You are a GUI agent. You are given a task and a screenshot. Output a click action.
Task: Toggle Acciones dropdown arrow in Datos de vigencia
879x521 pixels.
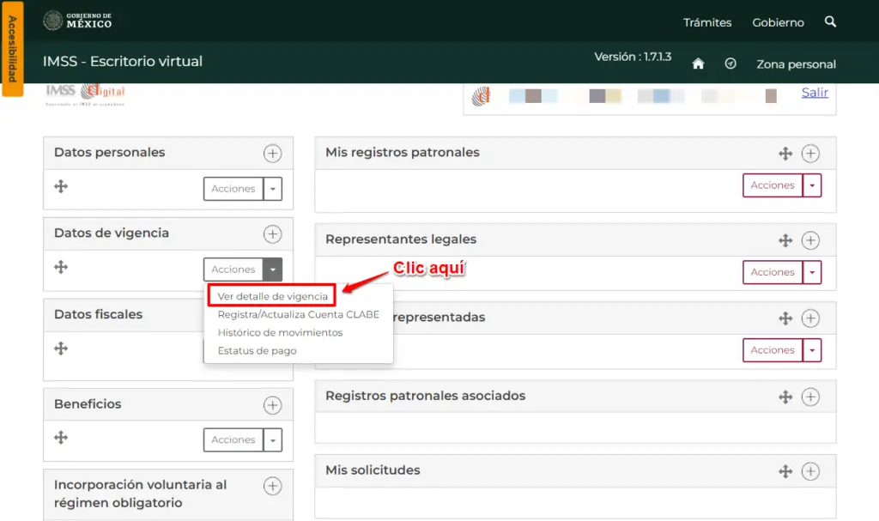[273, 270]
